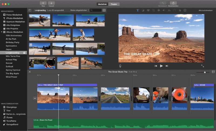Toggle the filmstrip appearance button in browser
The width and height of the screenshot is (216, 131).
pos(104,10)
